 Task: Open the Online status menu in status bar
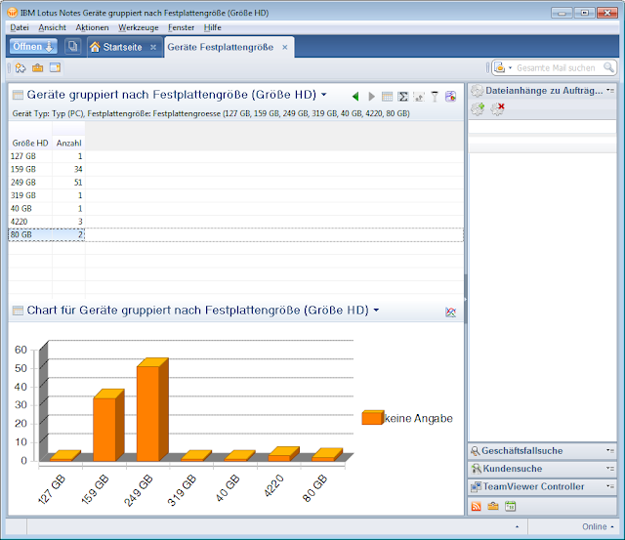pos(598,526)
